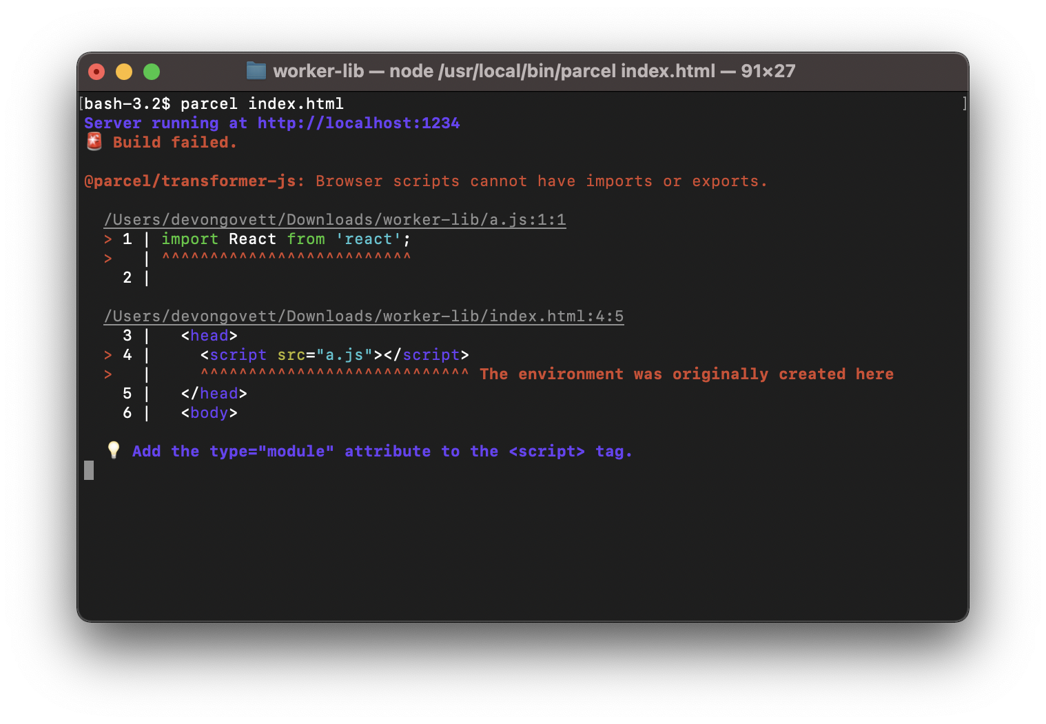Click the worker-lib window title text
This screenshot has height=724, width=1046.
click(318, 71)
